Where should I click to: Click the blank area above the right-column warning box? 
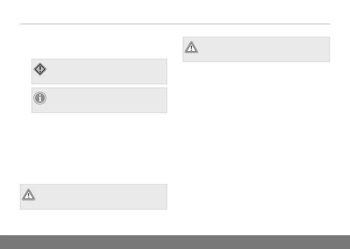coord(256,31)
